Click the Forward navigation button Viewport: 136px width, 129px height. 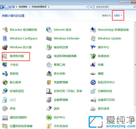click(7, 7)
